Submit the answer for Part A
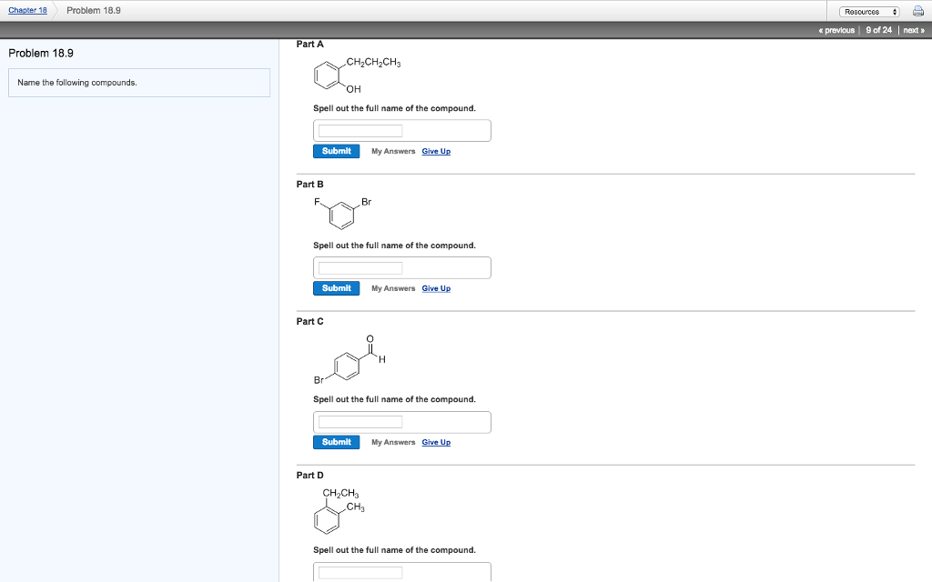This screenshot has width=932, height=582. pos(336,151)
